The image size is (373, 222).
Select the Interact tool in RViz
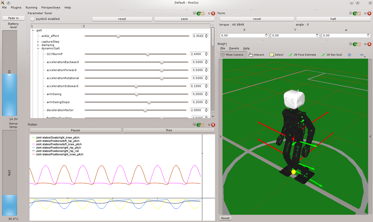tap(256, 55)
